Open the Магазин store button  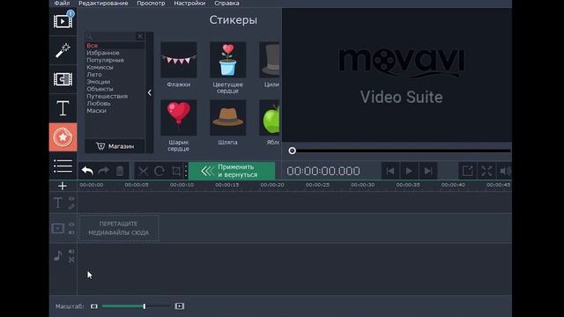click(115, 146)
